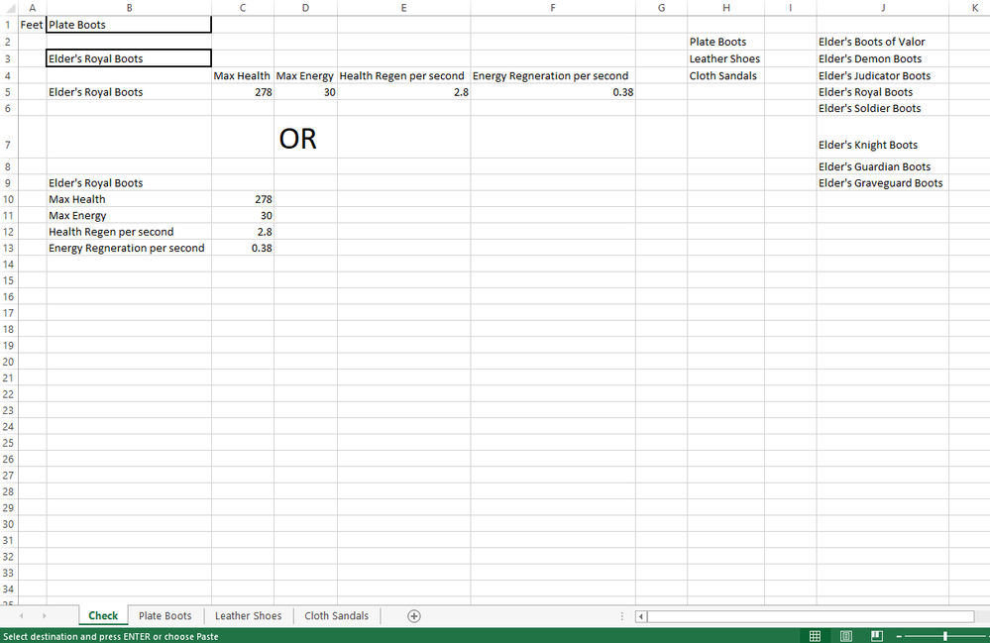Select row 14 header
The width and height of the screenshot is (990, 643).
click(8, 265)
